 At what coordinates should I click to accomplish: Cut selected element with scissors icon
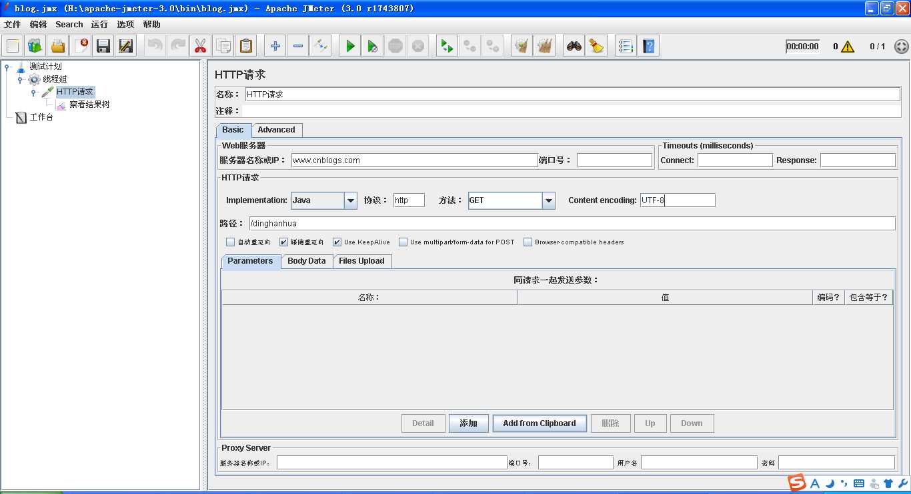[200, 46]
